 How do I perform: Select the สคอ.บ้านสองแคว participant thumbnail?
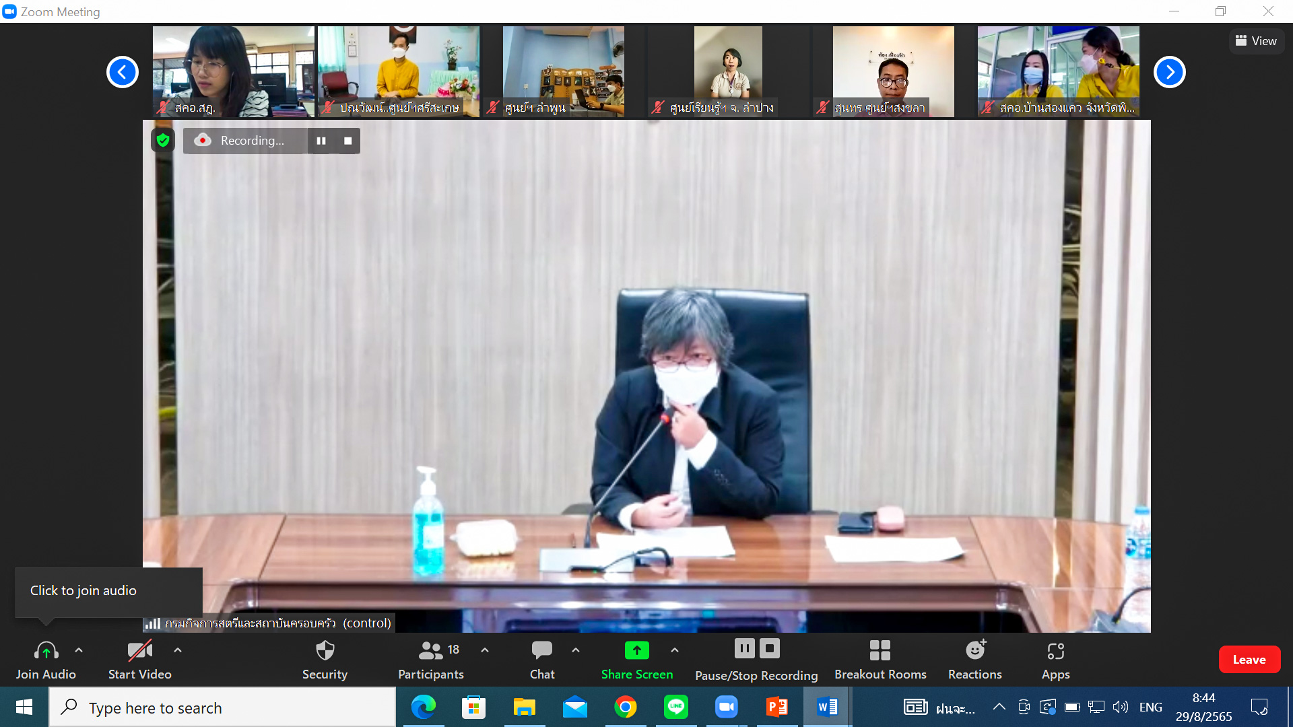(x=1059, y=71)
